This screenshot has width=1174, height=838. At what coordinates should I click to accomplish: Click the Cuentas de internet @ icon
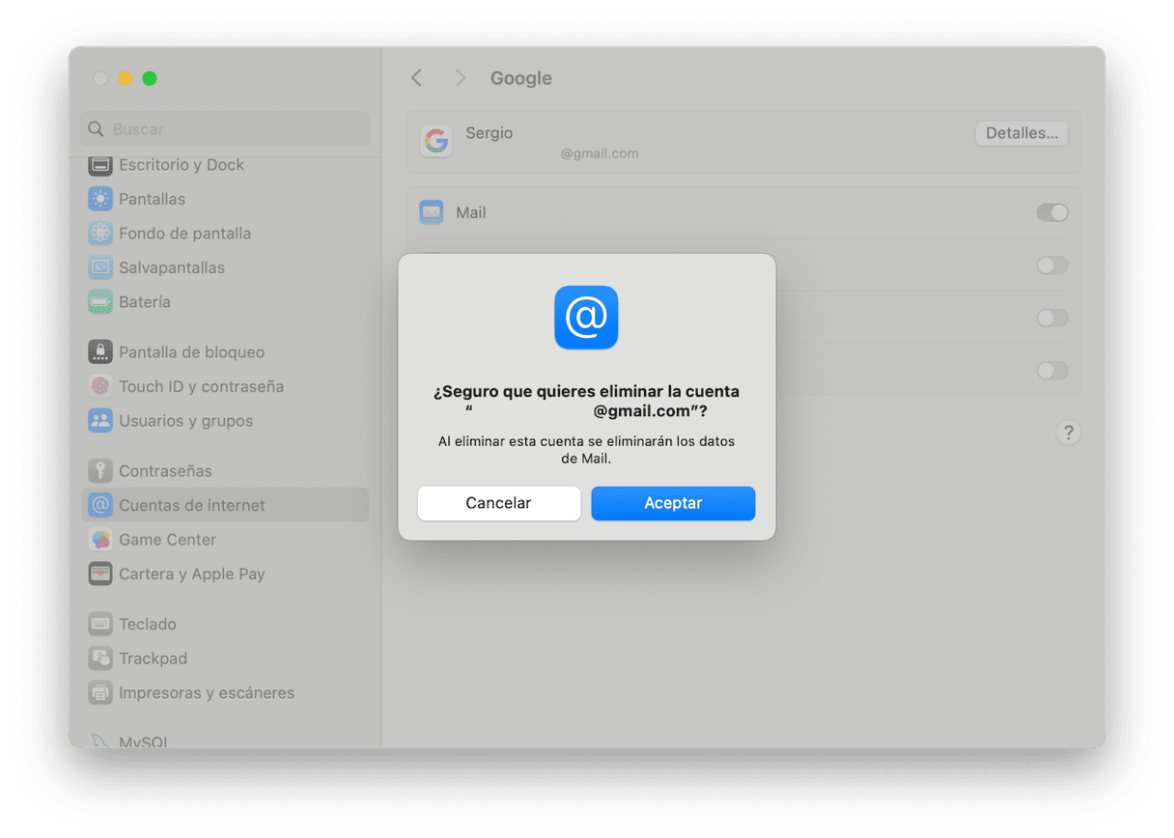pos(100,505)
